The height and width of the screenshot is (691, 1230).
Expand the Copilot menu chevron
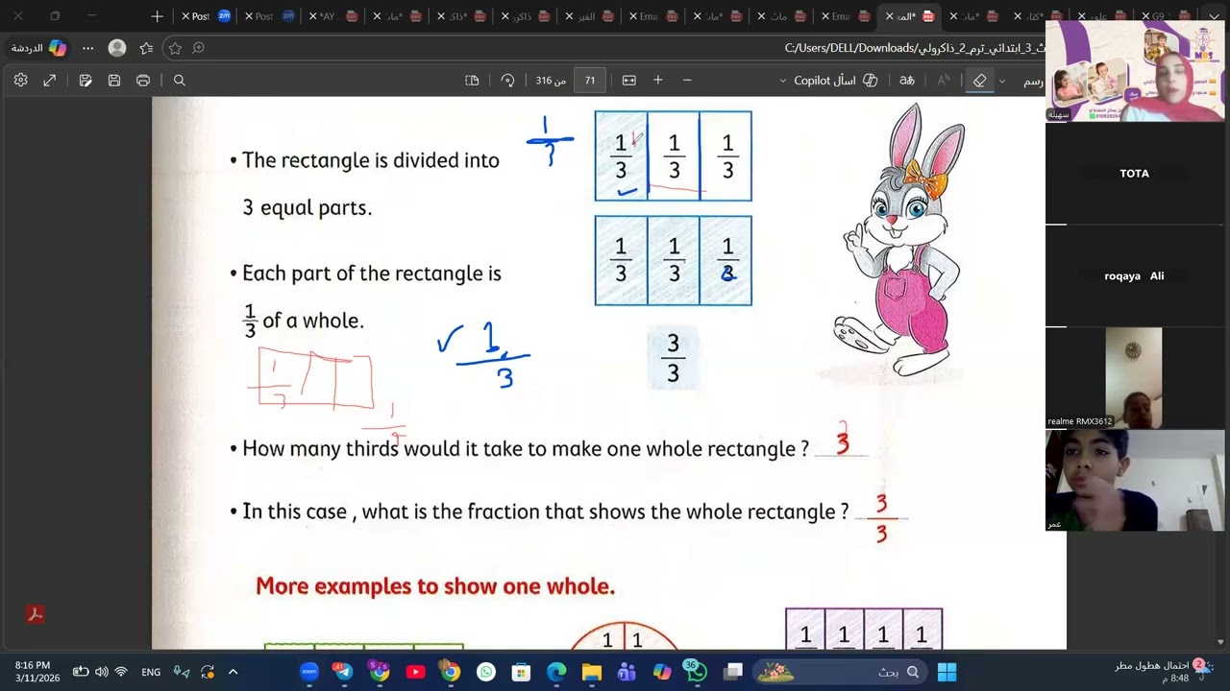(x=782, y=81)
